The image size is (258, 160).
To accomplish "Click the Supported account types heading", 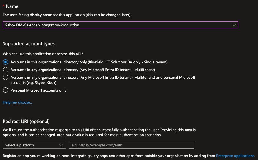I will (x=29, y=44).
